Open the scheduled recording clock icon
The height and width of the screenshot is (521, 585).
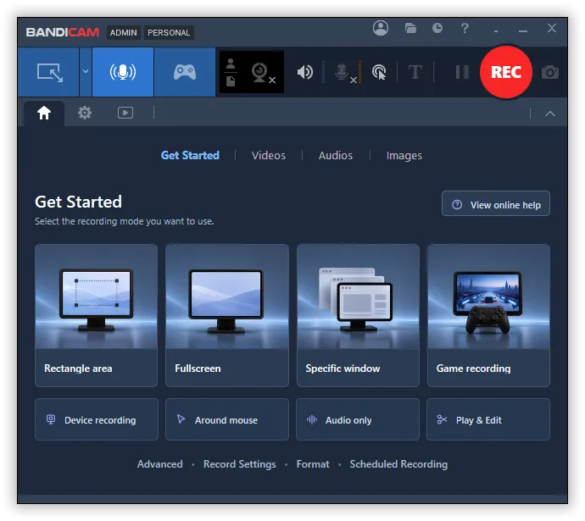coord(437,28)
